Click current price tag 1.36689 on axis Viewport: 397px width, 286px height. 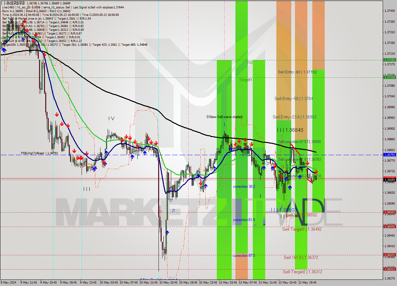[x=390, y=180]
